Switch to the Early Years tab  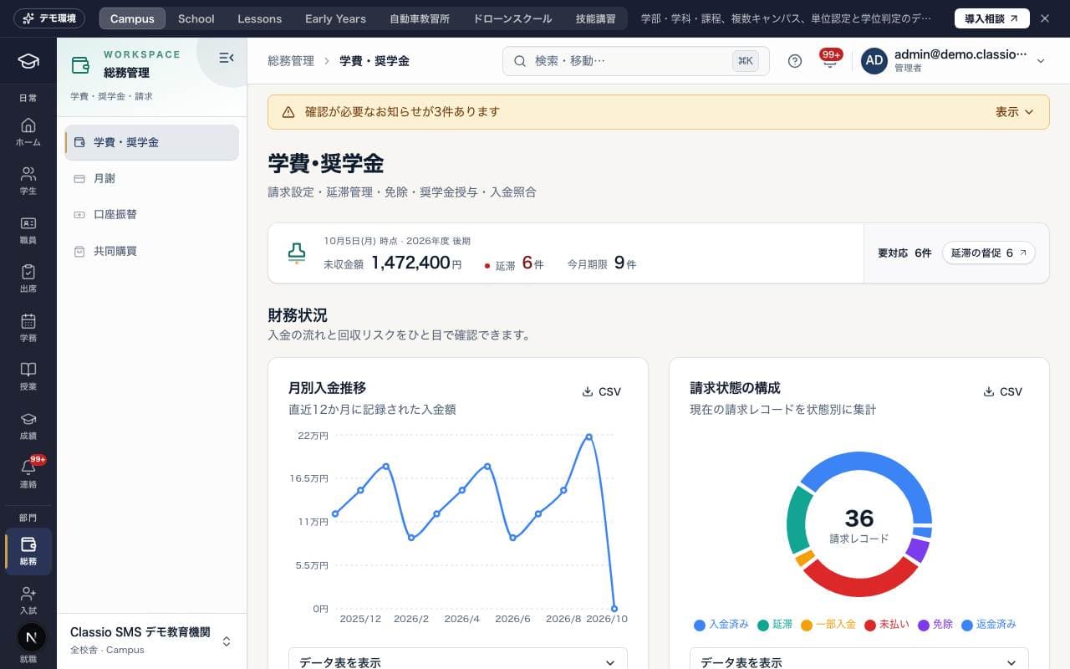(x=335, y=18)
